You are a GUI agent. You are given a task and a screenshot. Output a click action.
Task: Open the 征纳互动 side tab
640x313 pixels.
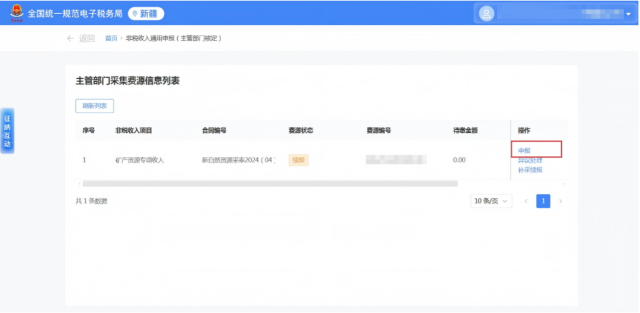tap(7, 131)
